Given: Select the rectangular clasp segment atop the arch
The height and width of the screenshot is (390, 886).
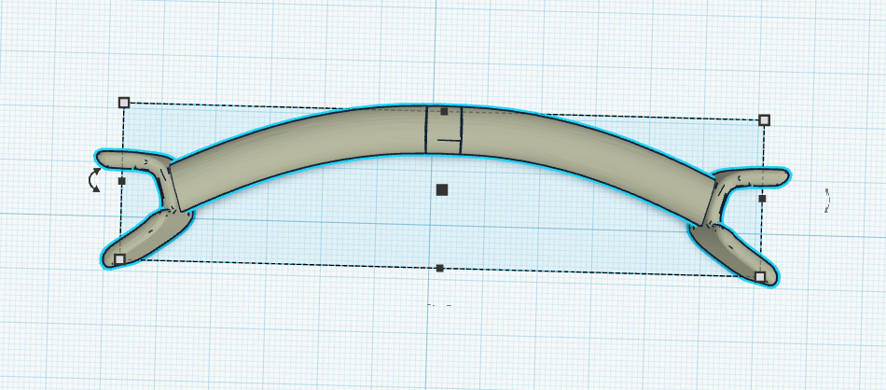Looking at the screenshot, I should [x=444, y=131].
